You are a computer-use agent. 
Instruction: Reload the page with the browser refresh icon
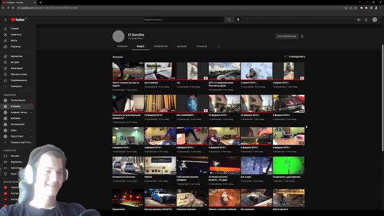click(13, 8)
